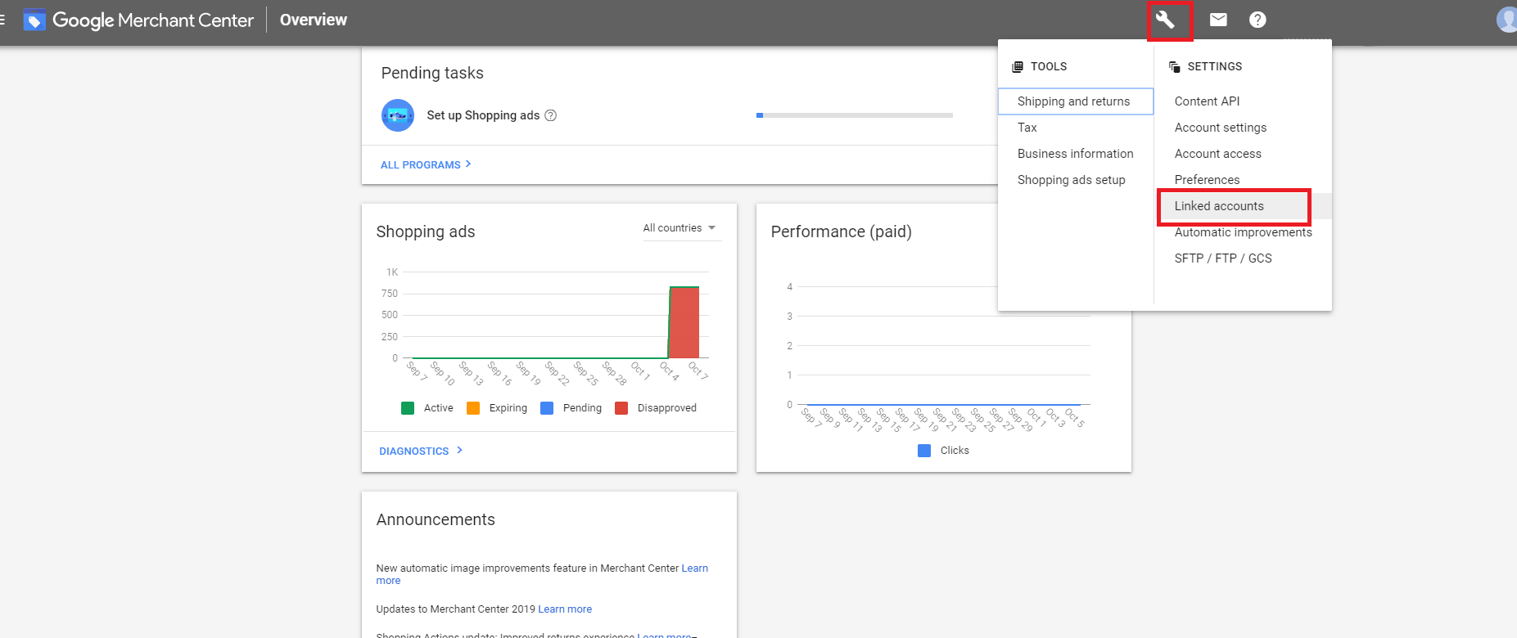Open Content API settings option
Screen dimensions: 1517x638
pos(1207,101)
